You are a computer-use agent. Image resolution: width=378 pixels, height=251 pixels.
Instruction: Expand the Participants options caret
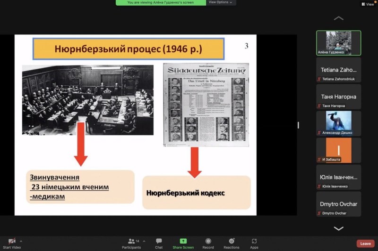pyautogui.click(x=144, y=241)
